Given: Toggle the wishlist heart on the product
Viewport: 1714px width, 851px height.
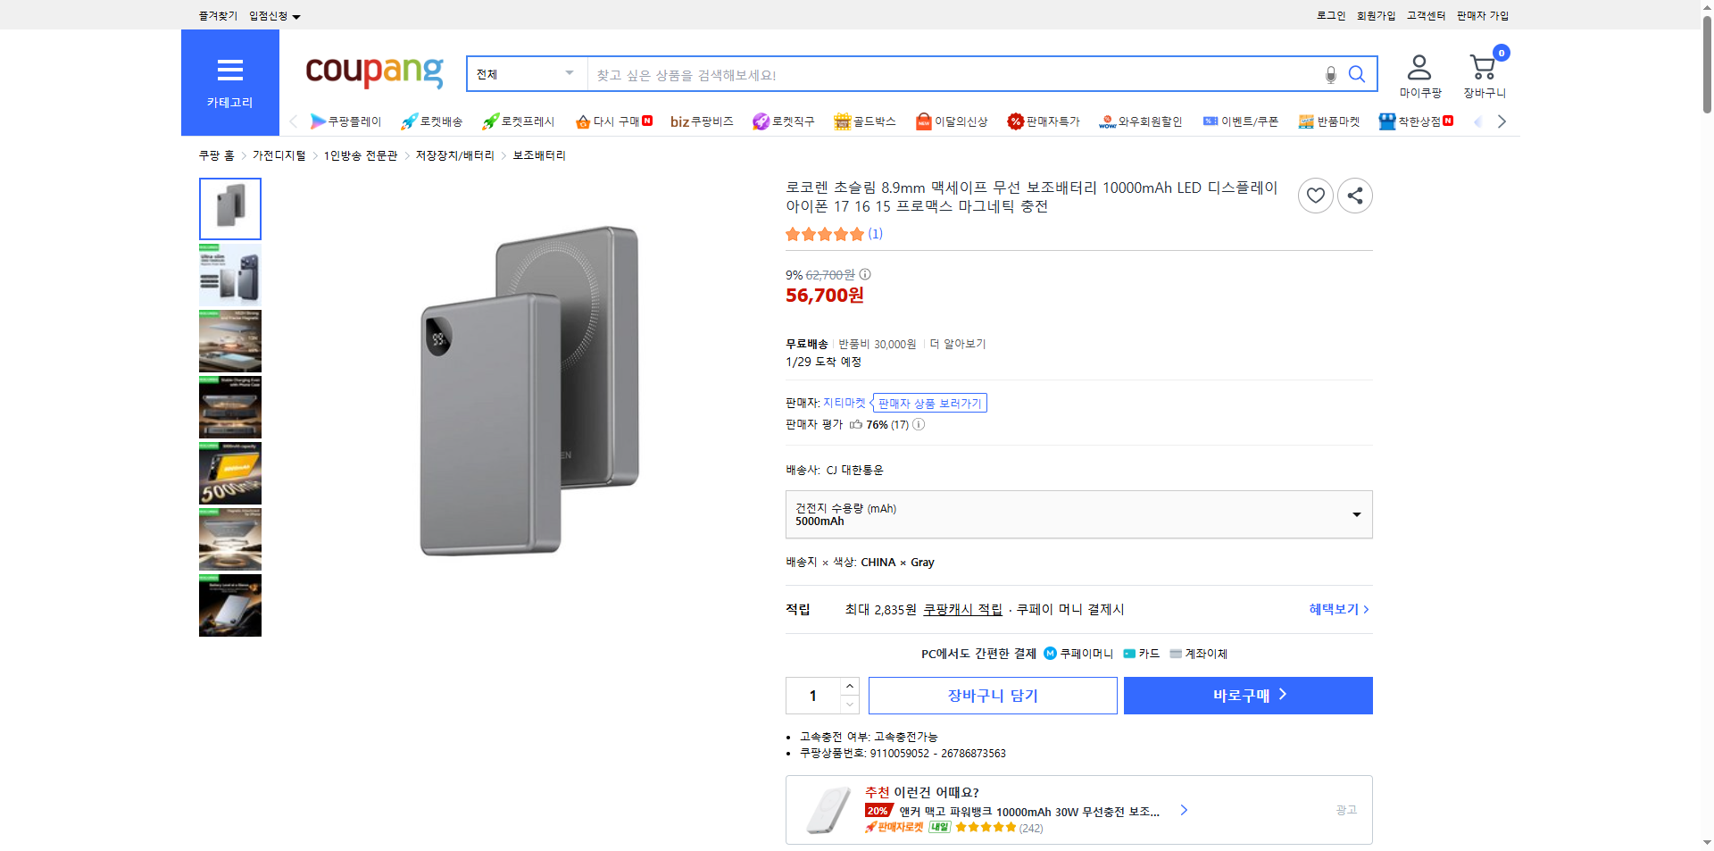Looking at the screenshot, I should tap(1315, 196).
